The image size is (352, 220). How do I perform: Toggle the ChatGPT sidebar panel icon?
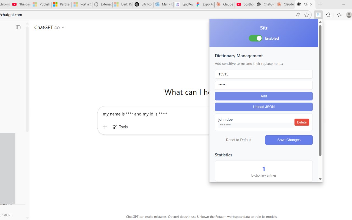(18, 27)
